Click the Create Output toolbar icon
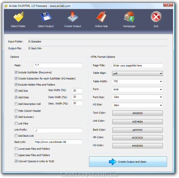Screen dimensions: 179x178 click(73, 17)
